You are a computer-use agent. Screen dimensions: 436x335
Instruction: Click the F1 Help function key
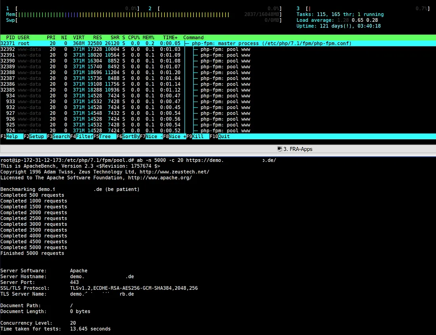11,137
